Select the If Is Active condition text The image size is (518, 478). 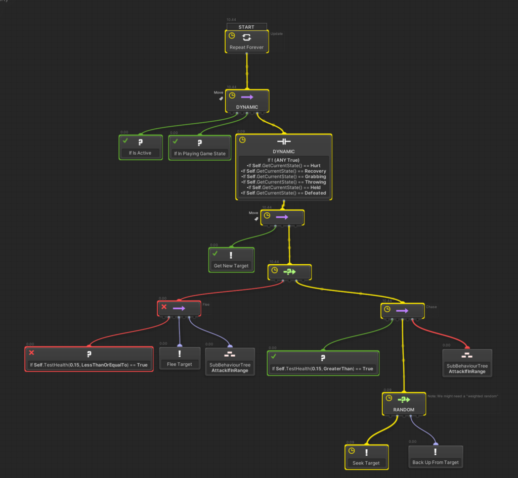point(140,153)
